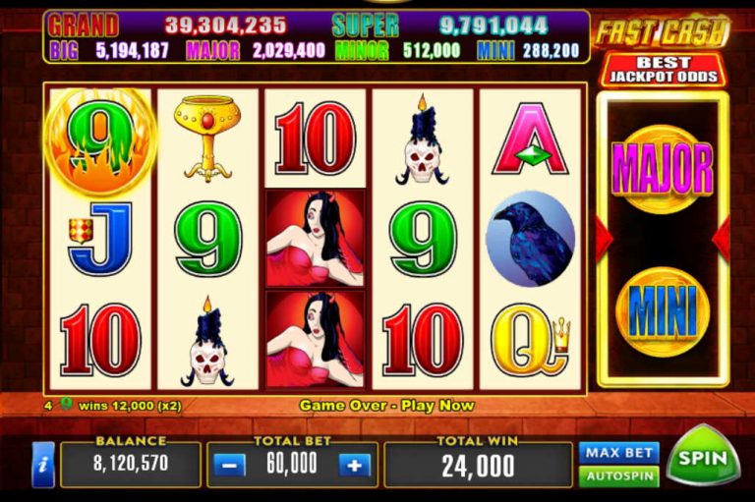The height and width of the screenshot is (502, 755).
Task: Select the MAJOR jackpot coin
Action: click(x=662, y=169)
